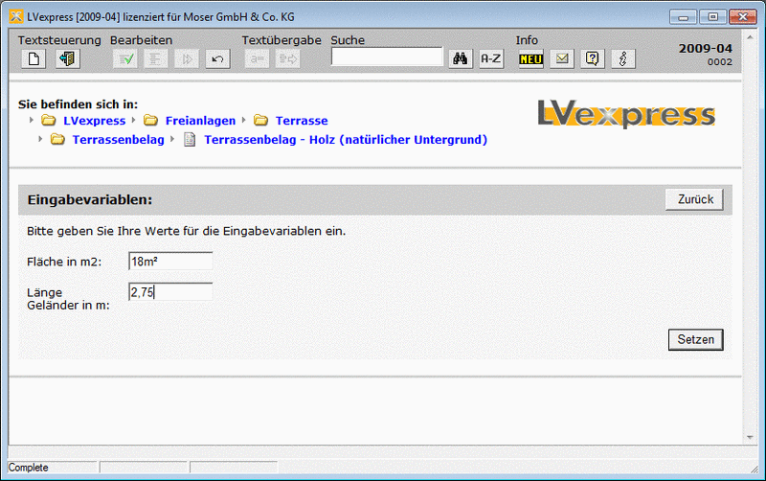
Task: Click the Freianlagen folder icon
Action: pos(150,121)
